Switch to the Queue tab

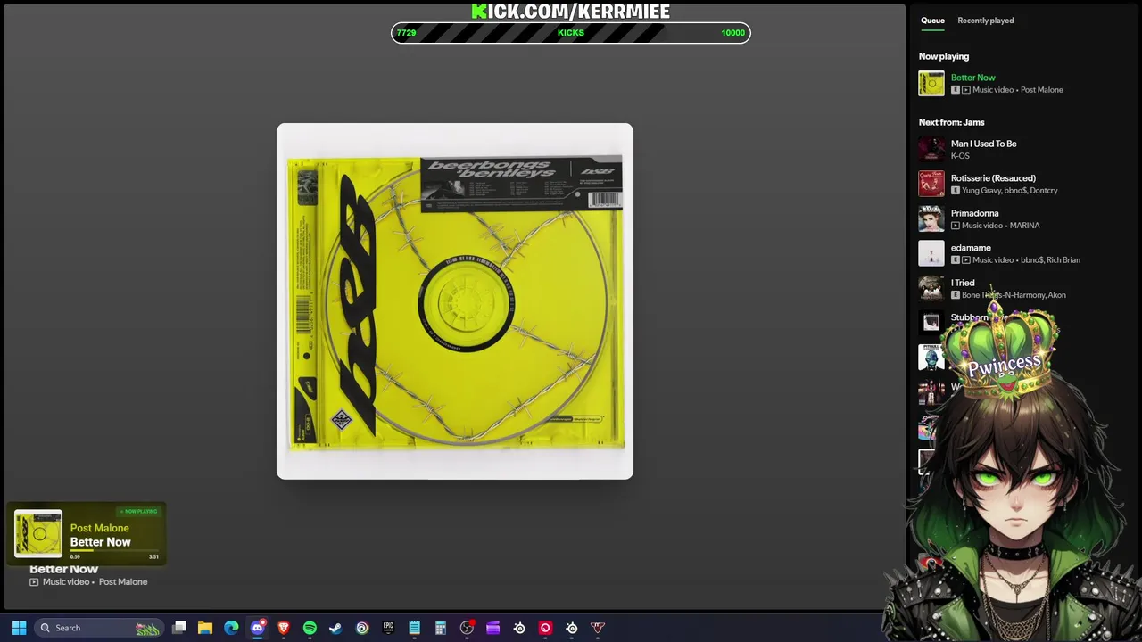tap(932, 21)
